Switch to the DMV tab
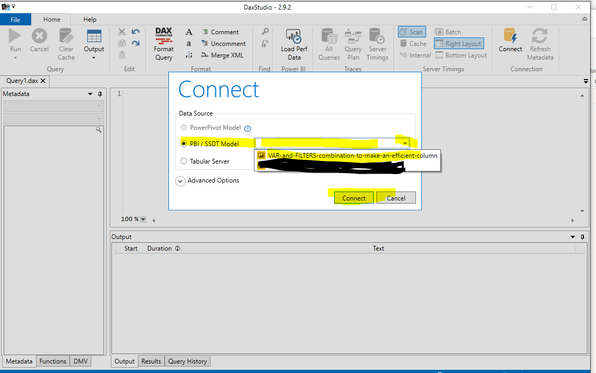 click(81, 361)
